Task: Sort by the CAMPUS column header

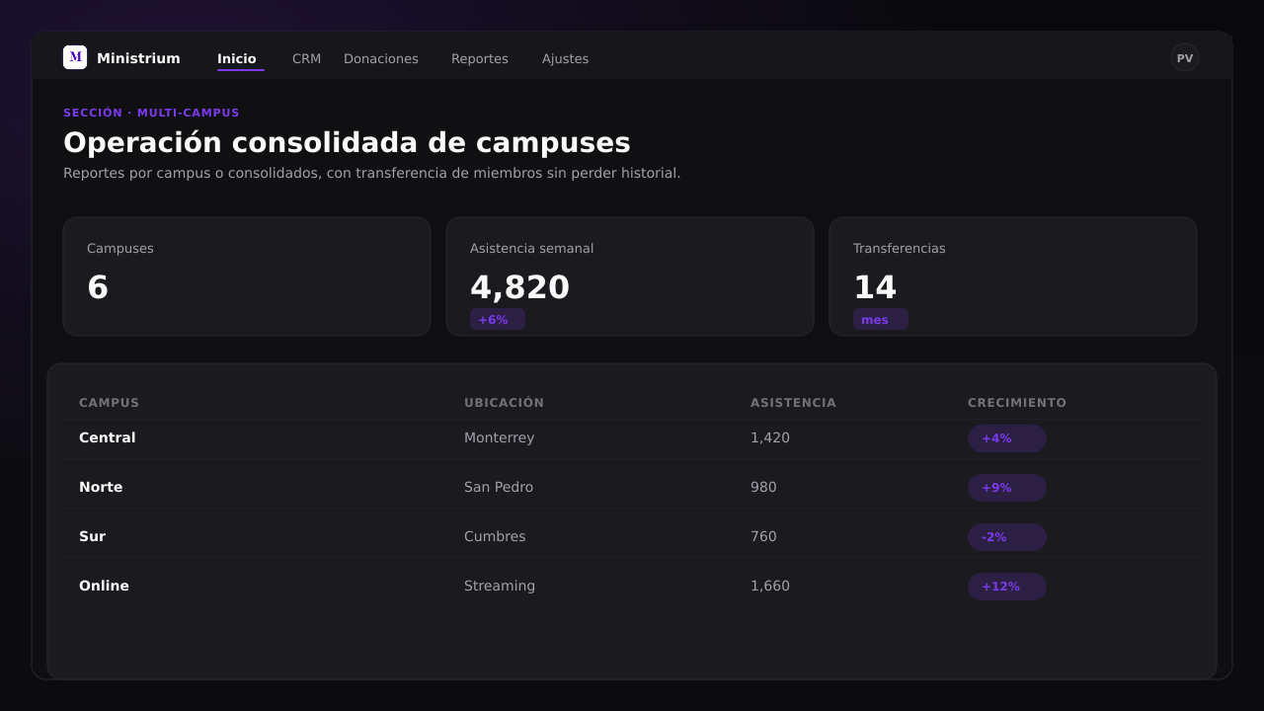Action: point(109,403)
